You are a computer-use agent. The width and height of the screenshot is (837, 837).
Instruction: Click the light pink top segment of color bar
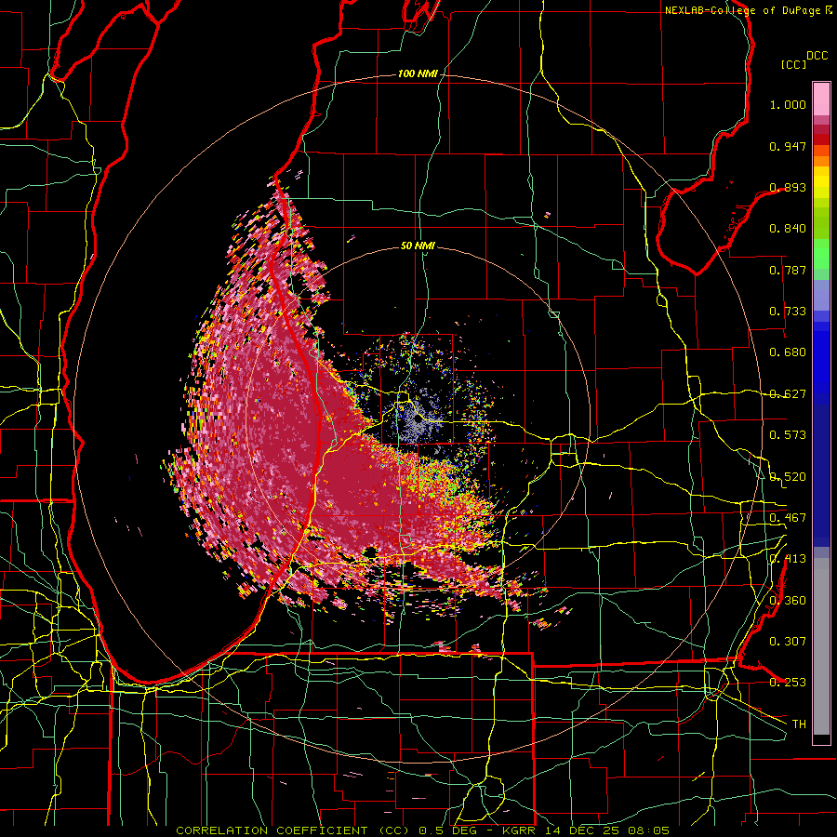[x=821, y=99]
